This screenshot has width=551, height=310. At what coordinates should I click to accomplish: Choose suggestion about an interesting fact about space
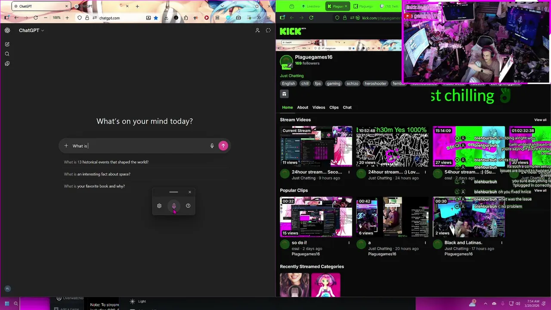click(97, 174)
